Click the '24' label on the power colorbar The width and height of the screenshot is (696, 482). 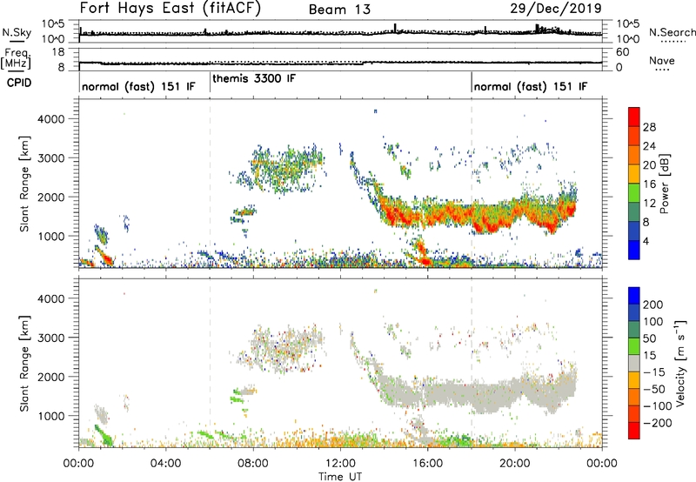(649, 146)
